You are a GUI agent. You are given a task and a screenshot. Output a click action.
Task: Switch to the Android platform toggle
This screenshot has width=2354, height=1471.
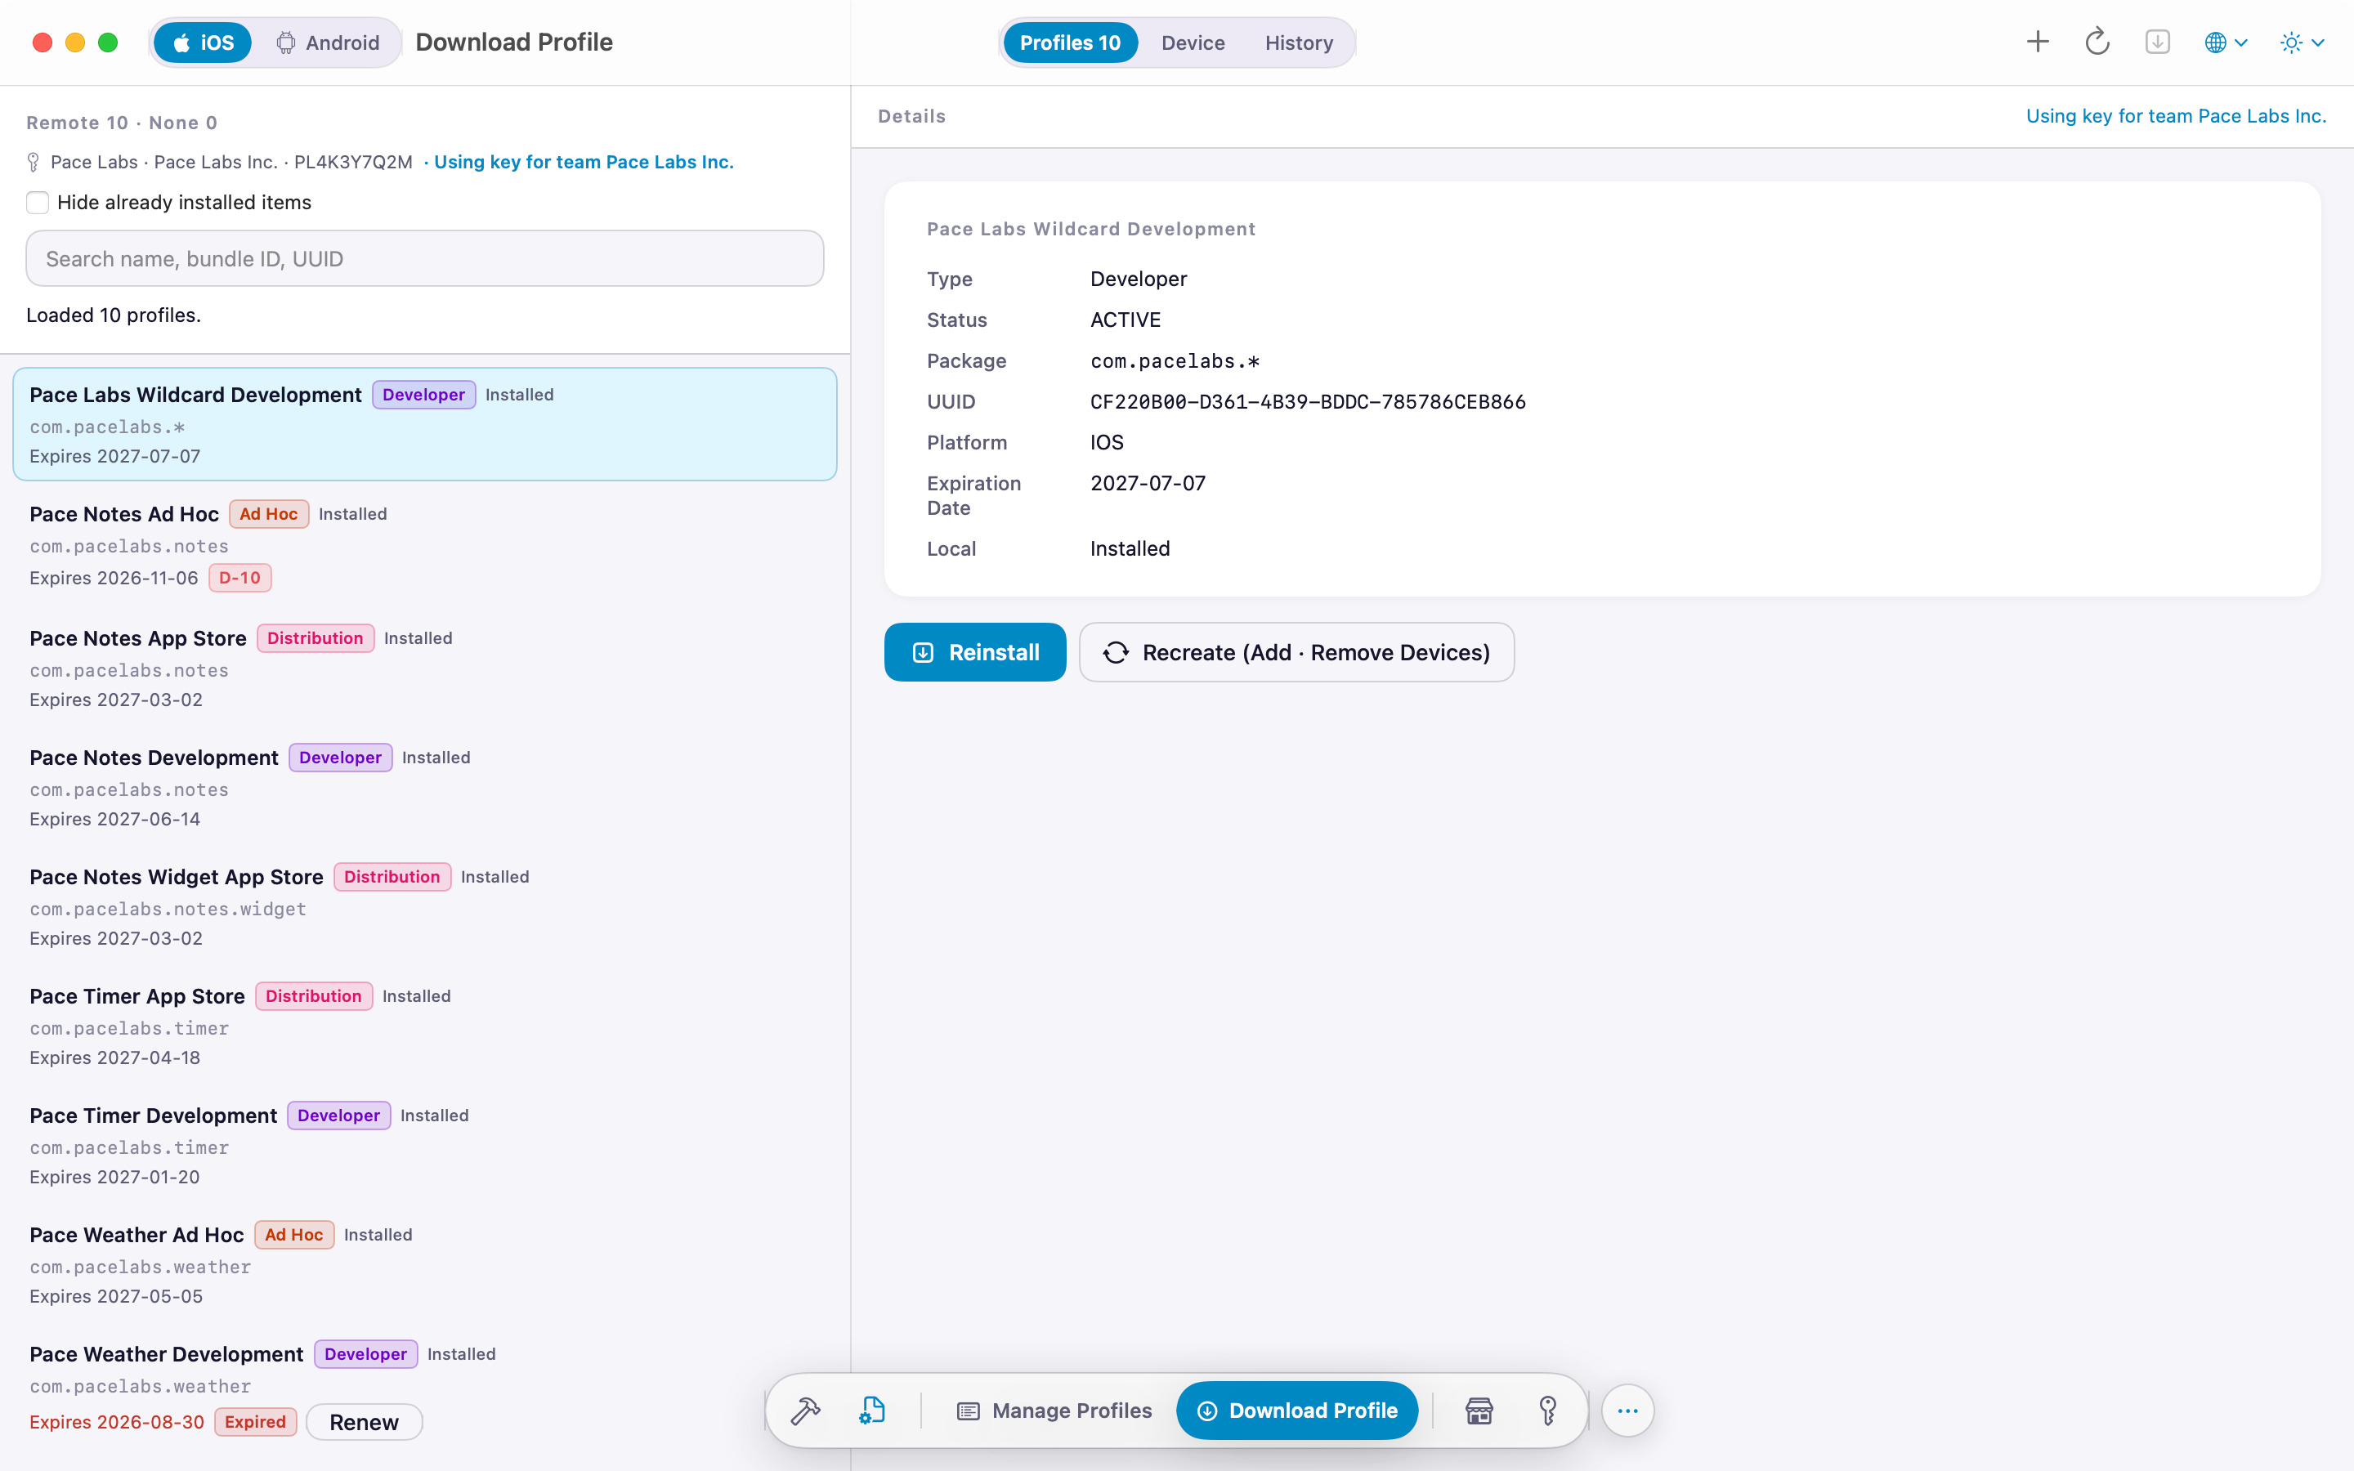click(328, 42)
